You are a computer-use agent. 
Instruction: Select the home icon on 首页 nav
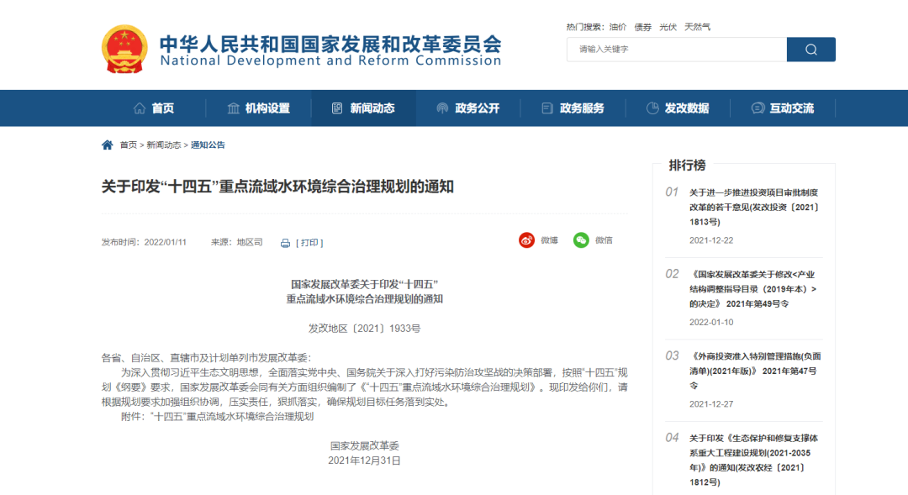(x=139, y=108)
